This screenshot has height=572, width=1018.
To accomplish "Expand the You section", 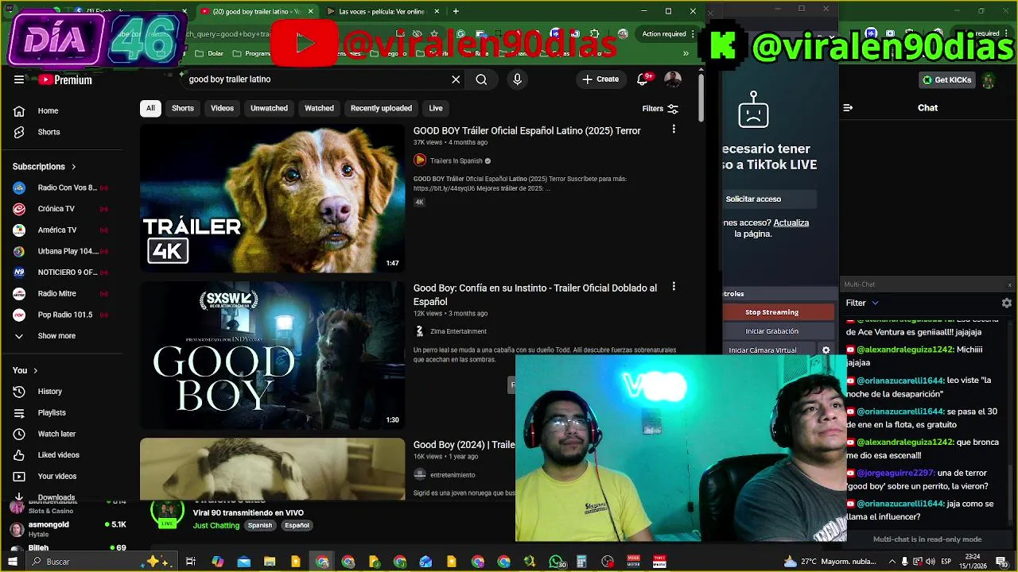I will tap(25, 370).
